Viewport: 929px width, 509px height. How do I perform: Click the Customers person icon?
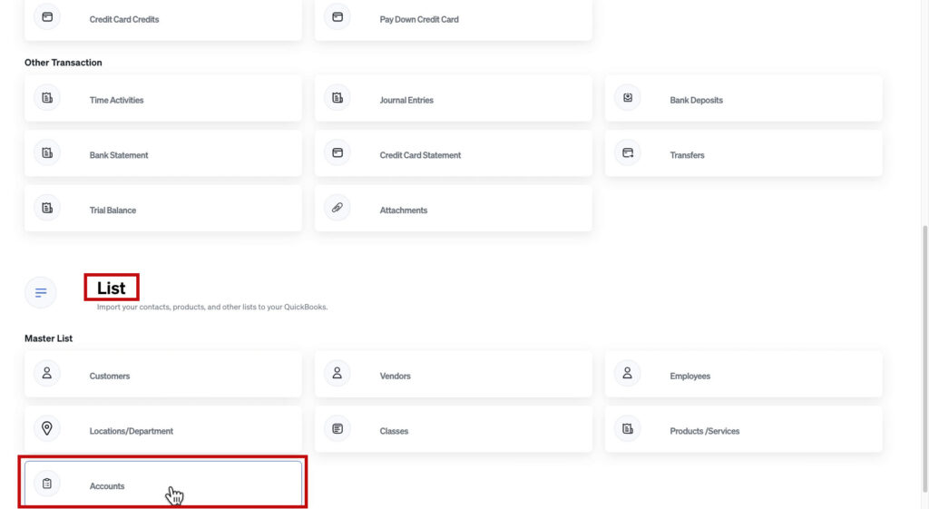coord(47,374)
